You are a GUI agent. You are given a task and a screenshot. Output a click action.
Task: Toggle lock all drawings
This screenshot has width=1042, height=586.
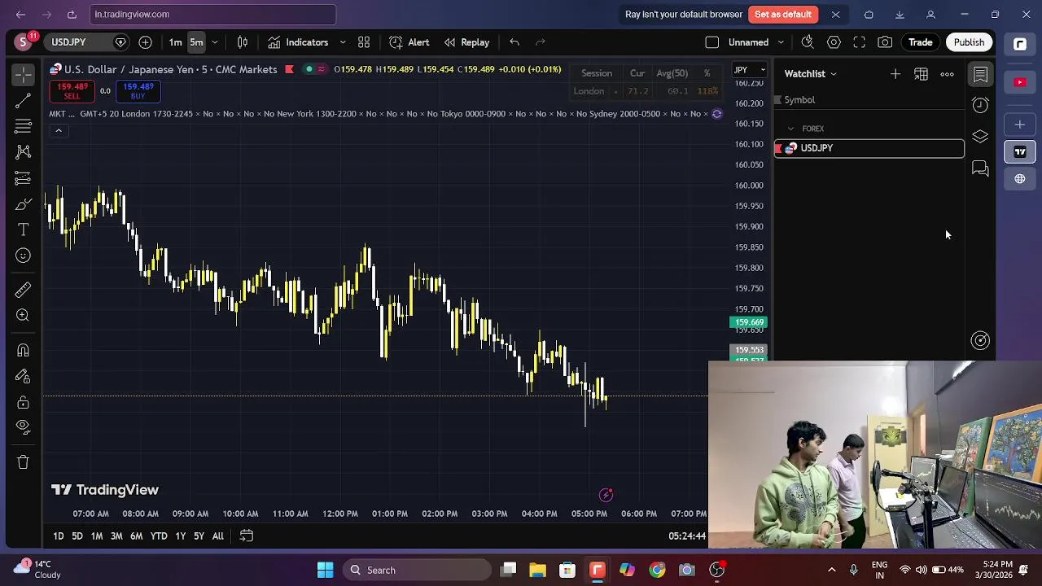[23, 402]
